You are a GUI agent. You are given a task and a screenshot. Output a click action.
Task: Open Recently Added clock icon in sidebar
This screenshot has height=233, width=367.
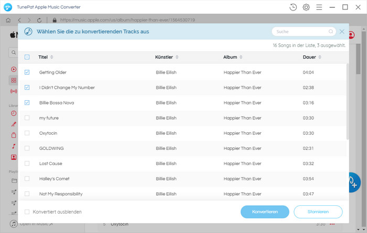click(x=14, y=113)
